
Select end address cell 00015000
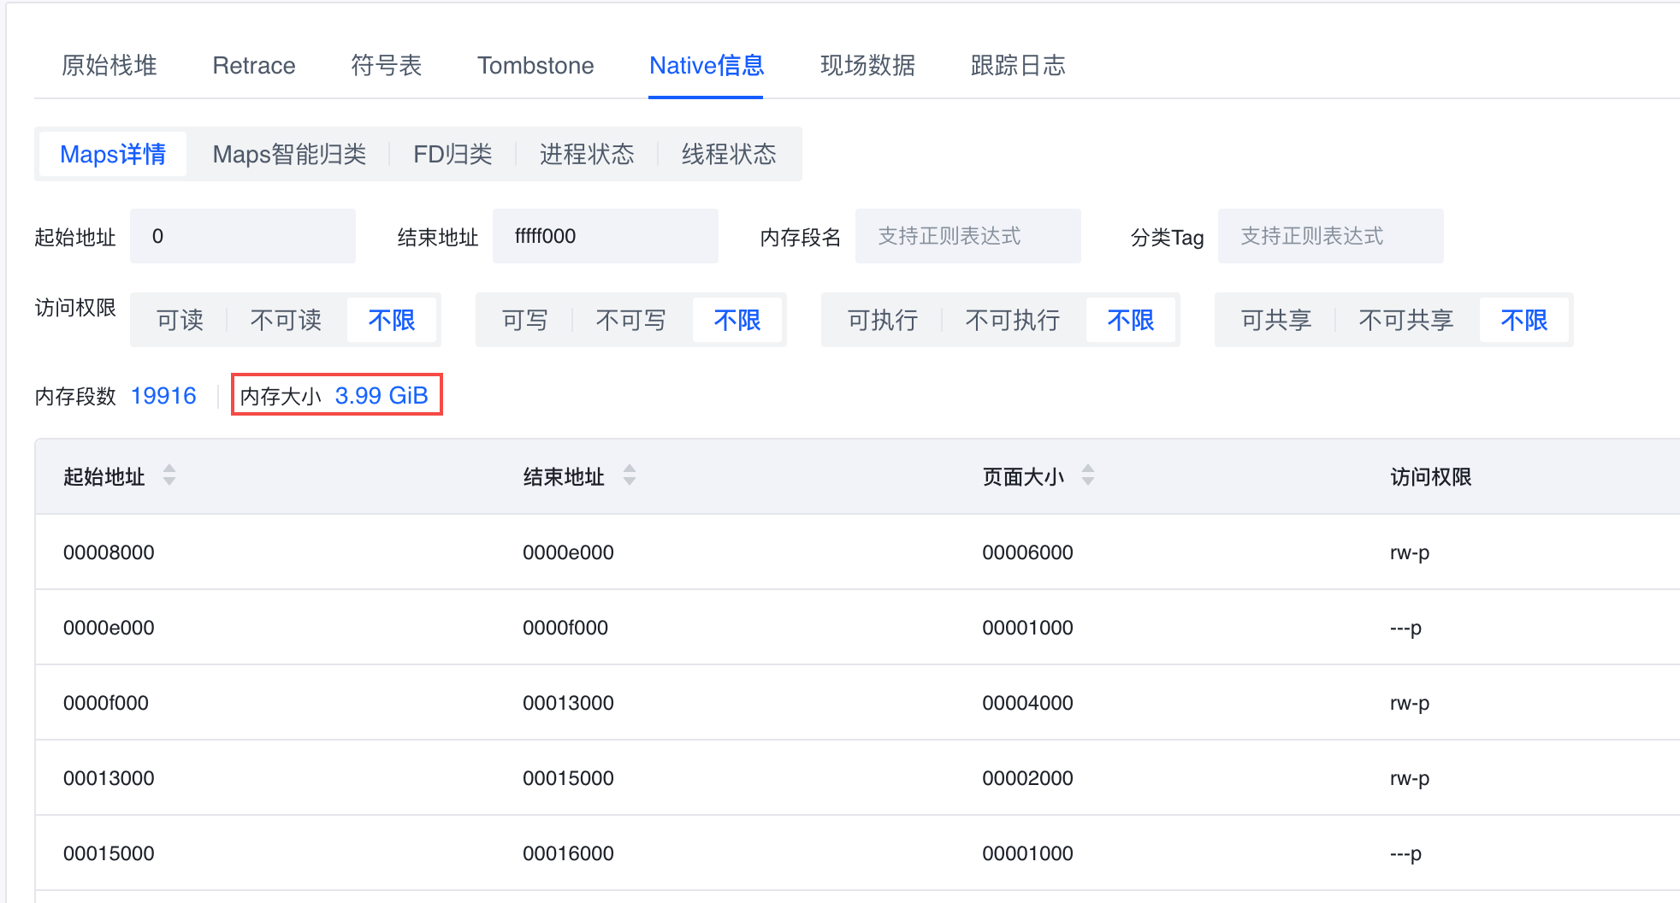coord(568,778)
